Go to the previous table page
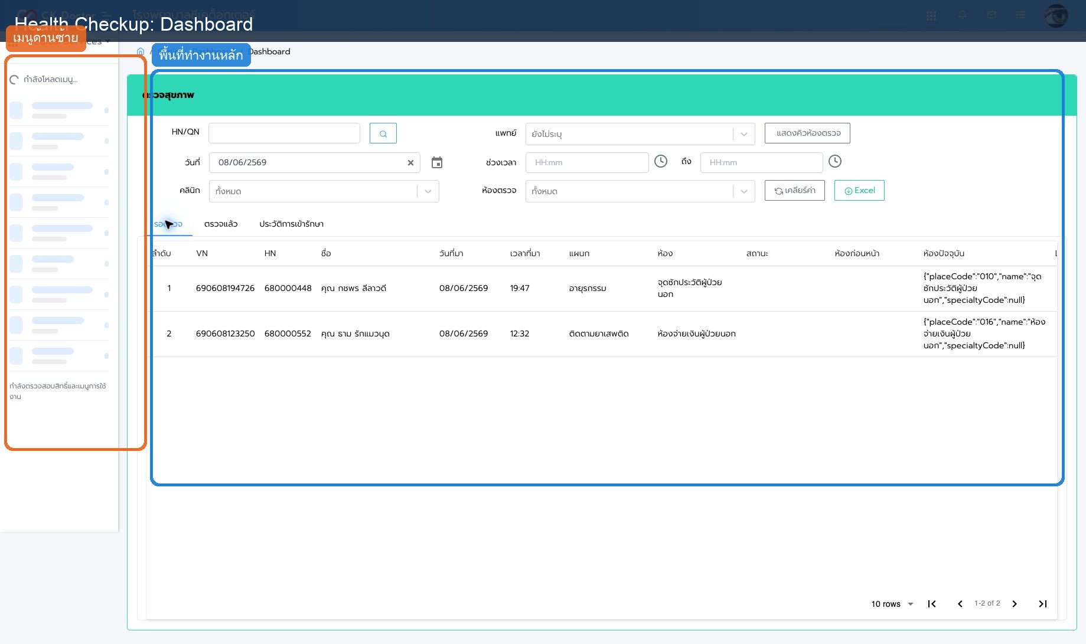This screenshot has height=644, width=1086. (x=960, y=604)
